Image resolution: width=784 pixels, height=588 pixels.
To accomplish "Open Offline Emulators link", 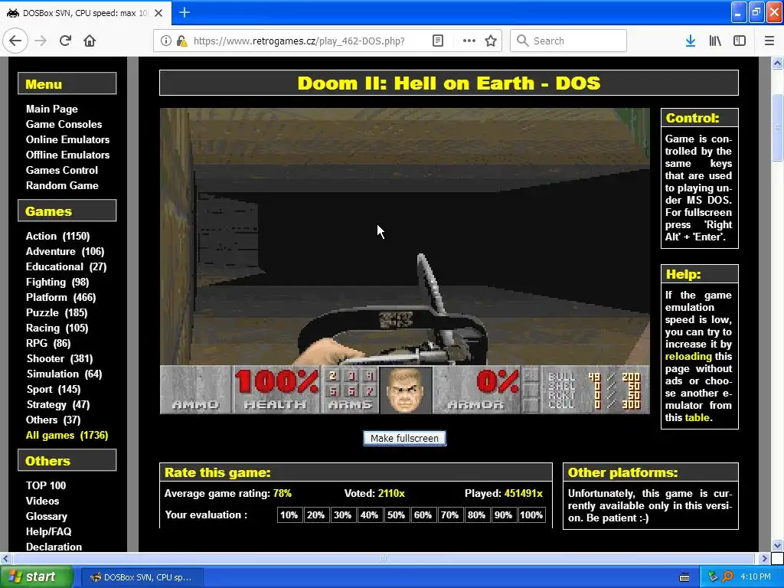I will tap(67, 155).
